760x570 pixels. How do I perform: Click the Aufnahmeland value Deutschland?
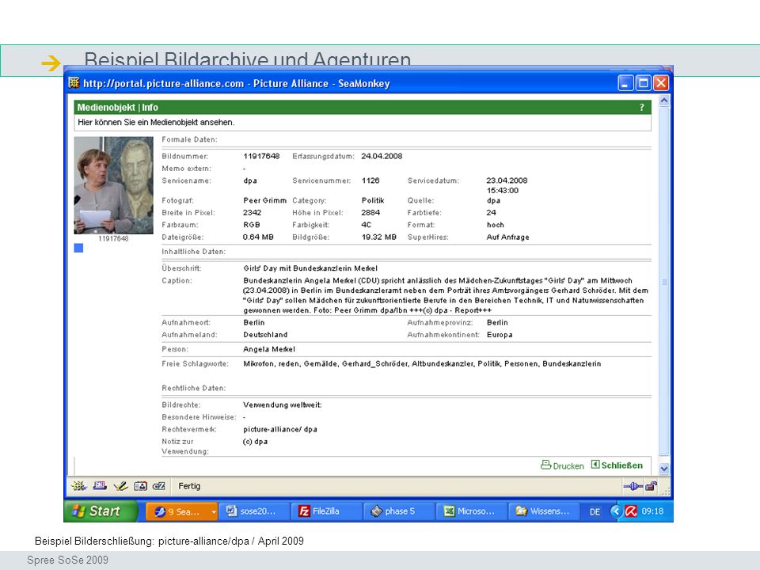point(265,334)
